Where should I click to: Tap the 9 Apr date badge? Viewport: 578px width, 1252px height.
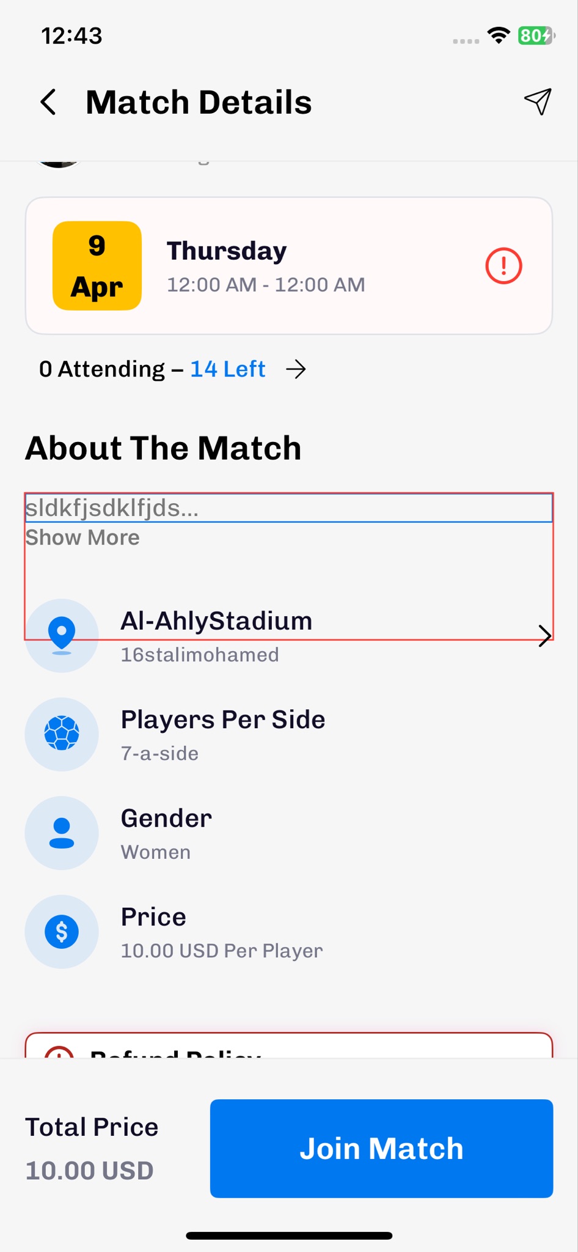point(97,266)
